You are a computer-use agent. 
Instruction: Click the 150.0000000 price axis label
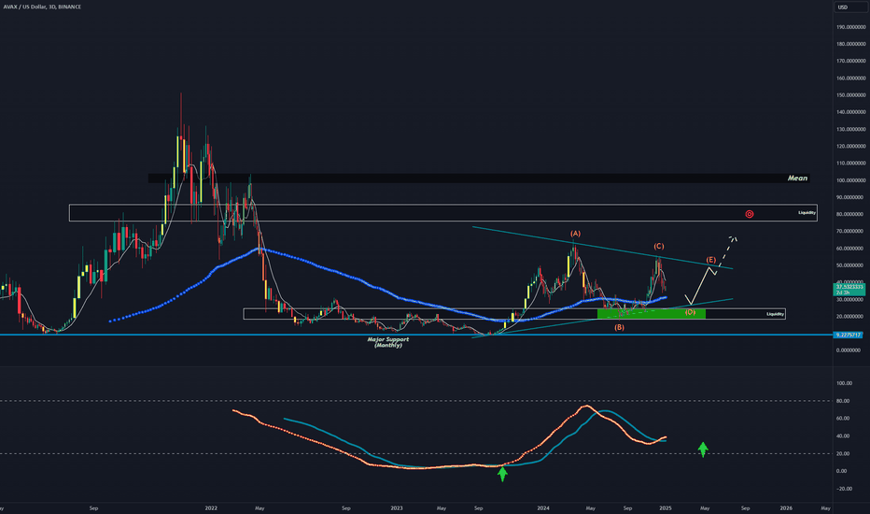click(x=851, y=95)
